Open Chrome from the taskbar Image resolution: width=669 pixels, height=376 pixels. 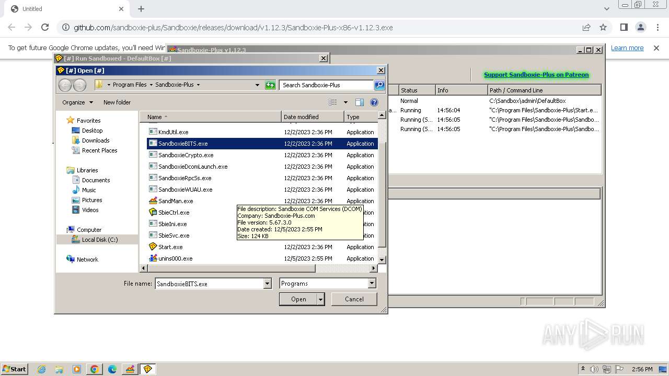pyautogui.click(x=95, y=369)
